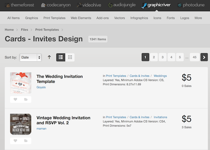Screen dimensions: 210x150
Task: Open the Print Templates menu
Action: point(55,18)
